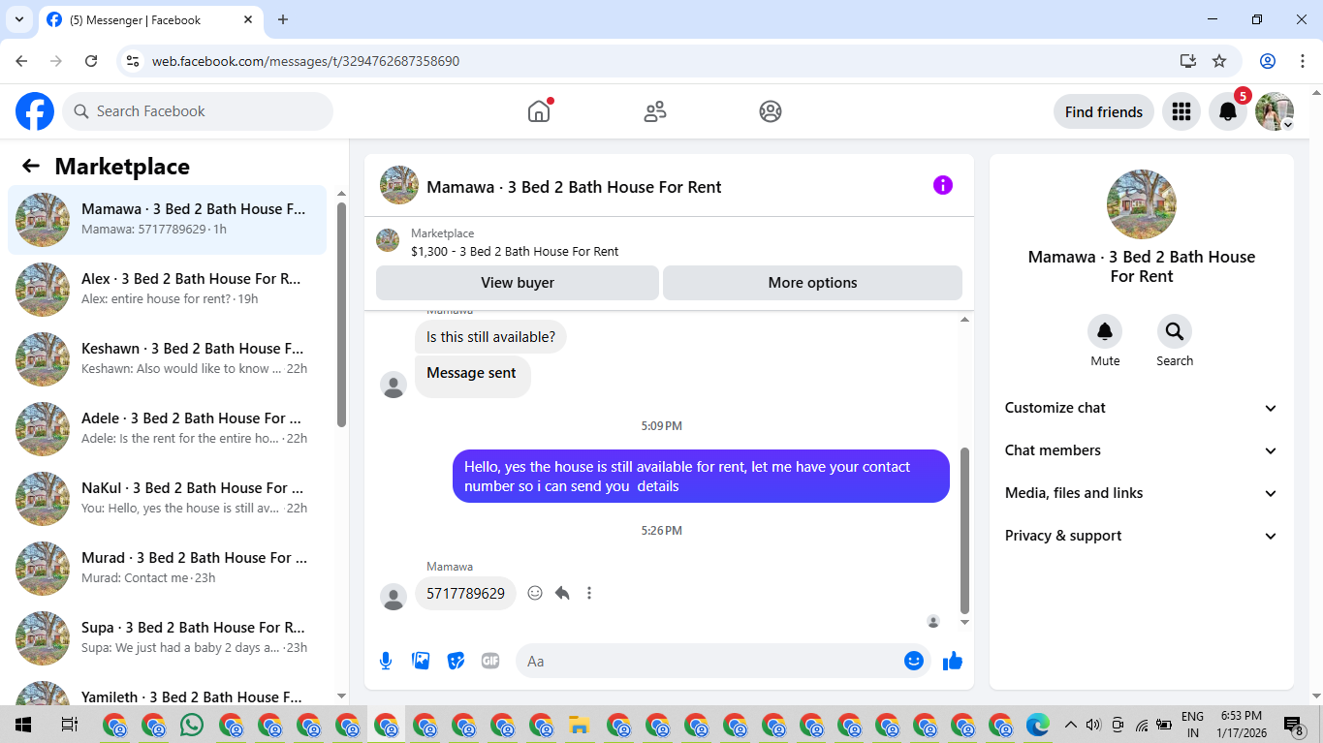
Task: Choose a GIF icon
Action: [x=490, y=661]
